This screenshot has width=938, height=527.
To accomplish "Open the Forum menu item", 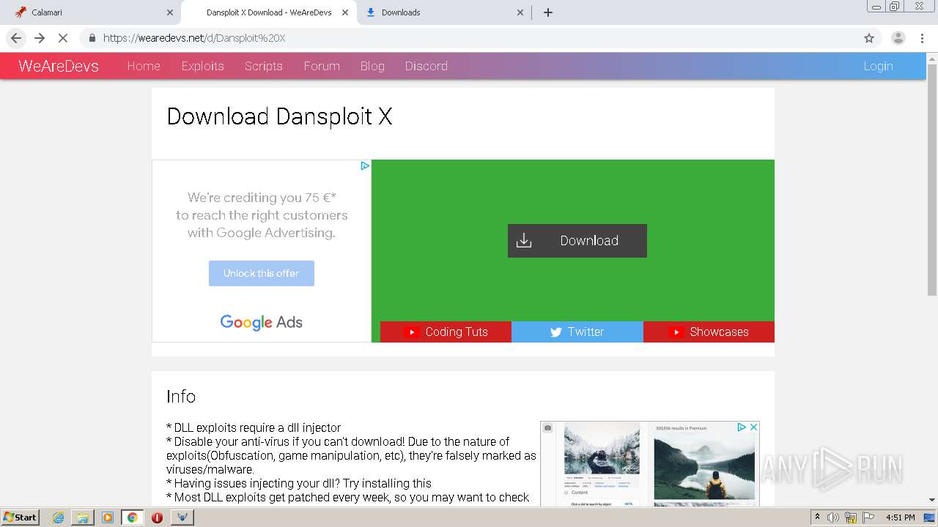I will [x=322, y=66].
